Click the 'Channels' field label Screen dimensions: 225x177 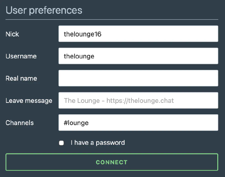[19, 123]
